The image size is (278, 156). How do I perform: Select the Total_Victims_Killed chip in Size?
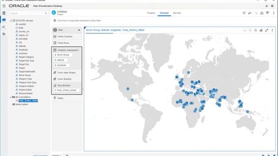coord(66,90)
